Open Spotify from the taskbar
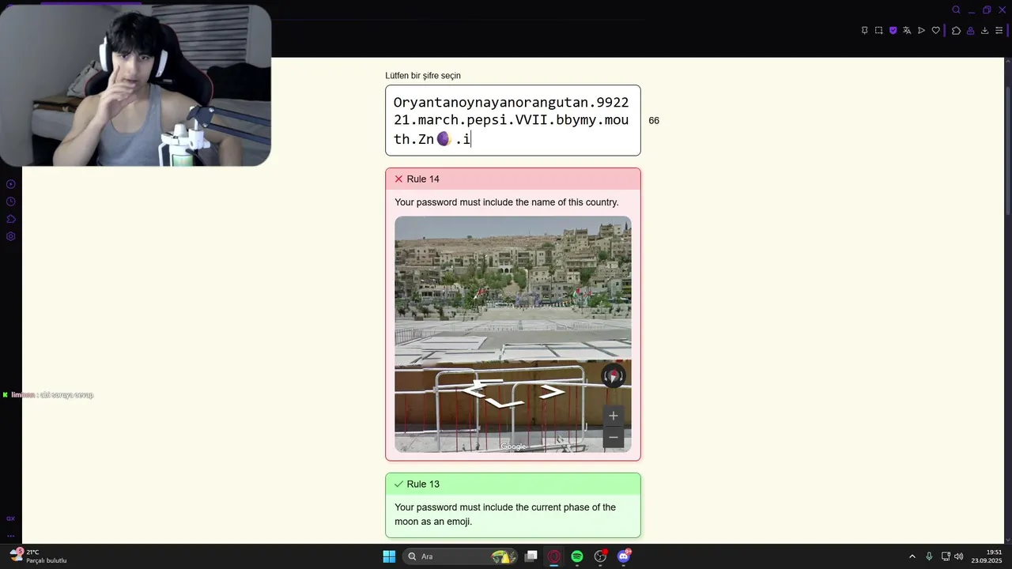The height and width of the screenshot is (569, 1012). [x=577, y=556]
